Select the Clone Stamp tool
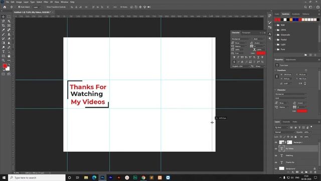Screen dimensions: 321x181 [x=9, y=34]
